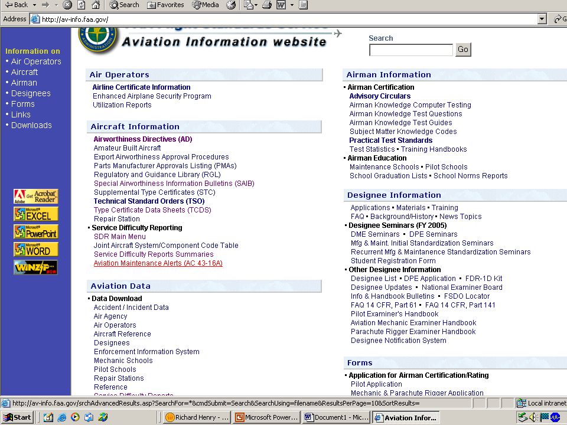Image resolution: width=567 pixels, height=425 pixels.
Task: Open Airworthiness Directives (AD) link
Action: pos(143,139)
